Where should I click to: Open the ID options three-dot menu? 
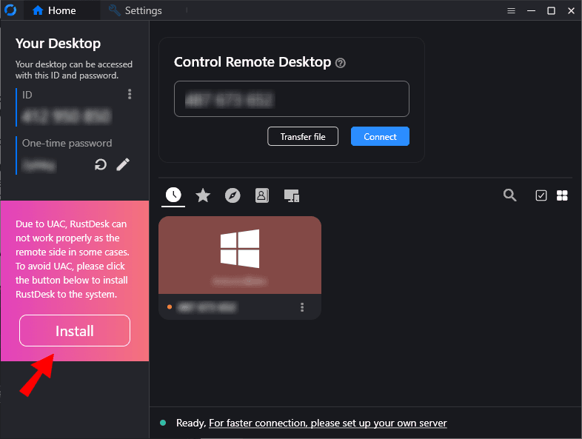pyautogui.click(x=130, y=94)
